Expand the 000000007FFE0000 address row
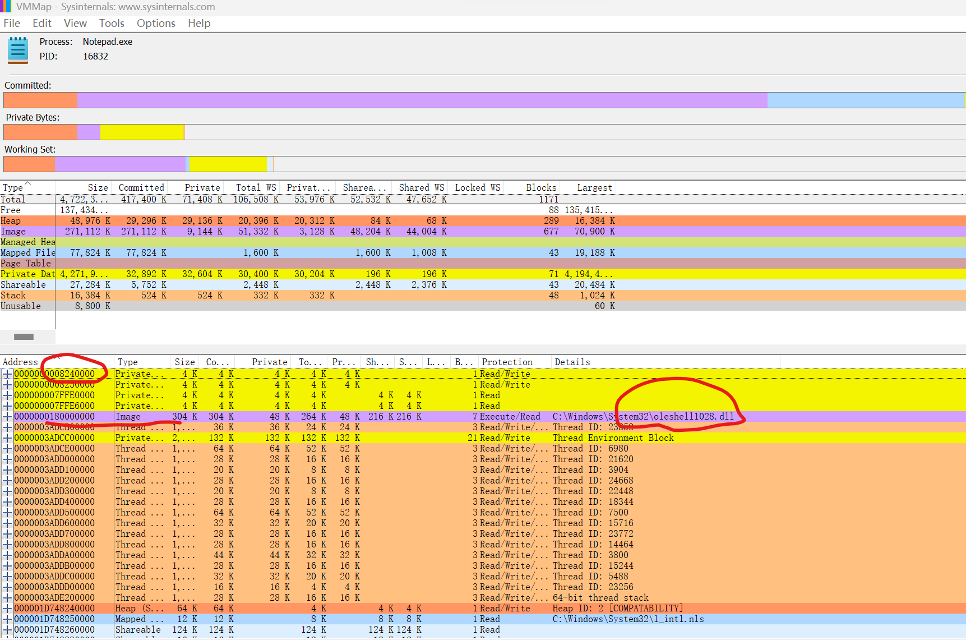The height and width of the screenshot is (640, 966). point(7,395)
